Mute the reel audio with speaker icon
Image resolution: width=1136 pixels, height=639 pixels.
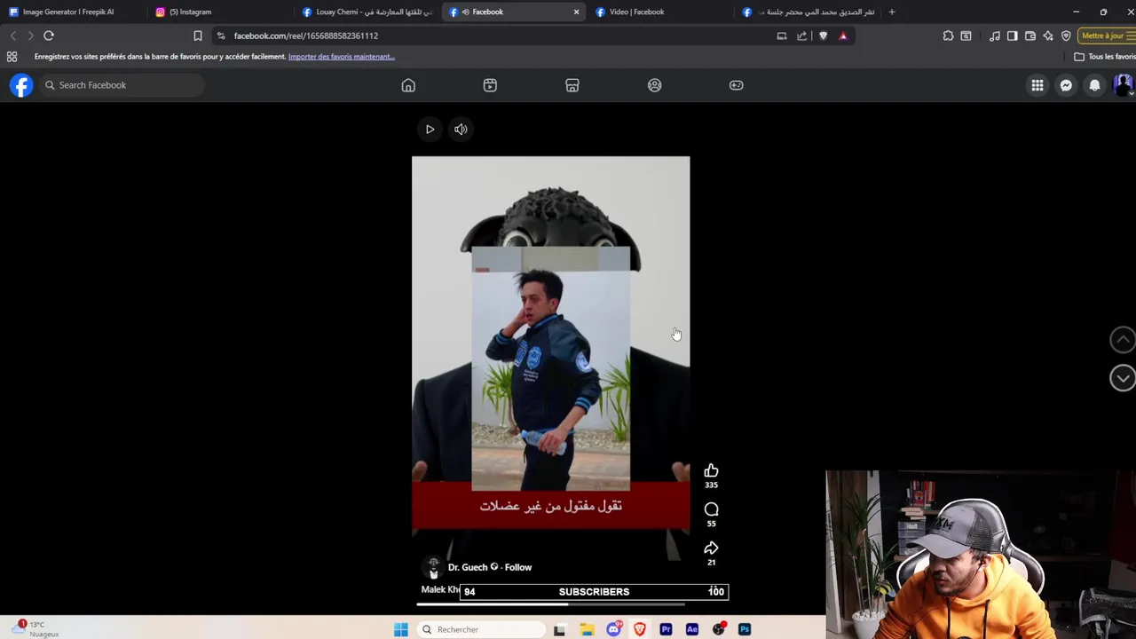(461, 130)
